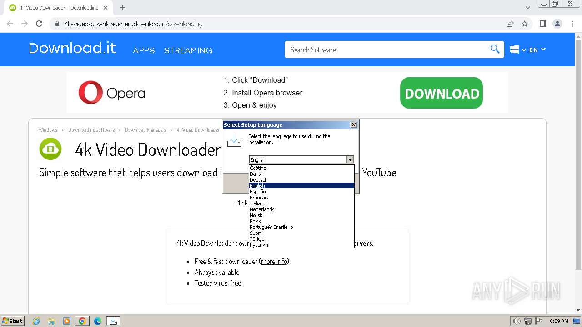This screenshot has width=582, height=327.
Task: Open the 'more info' link
Action: pyautogui.click(x=274, y=261)
